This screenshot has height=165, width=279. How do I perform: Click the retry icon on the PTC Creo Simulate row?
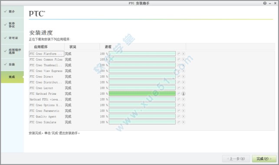click(x=179, y=122)
